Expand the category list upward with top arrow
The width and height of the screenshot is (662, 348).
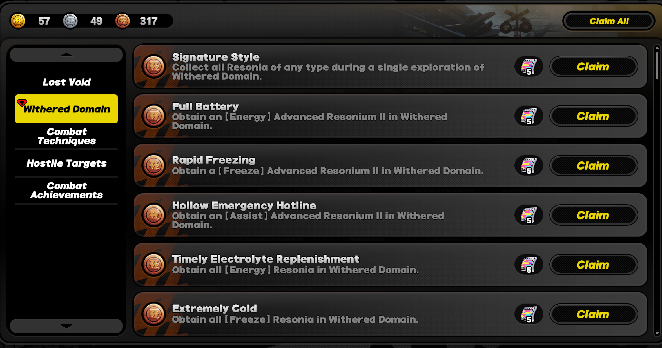point(66,55)
